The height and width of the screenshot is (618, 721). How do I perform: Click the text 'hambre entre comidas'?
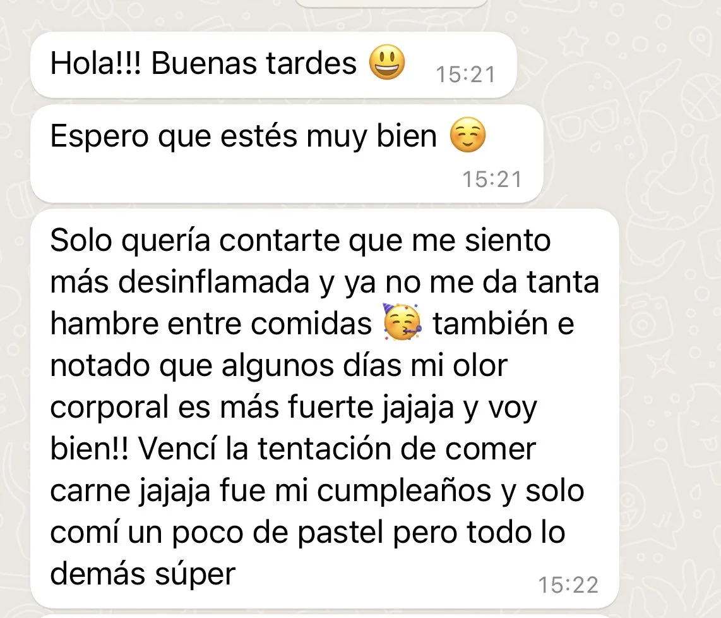pos(211,323)
